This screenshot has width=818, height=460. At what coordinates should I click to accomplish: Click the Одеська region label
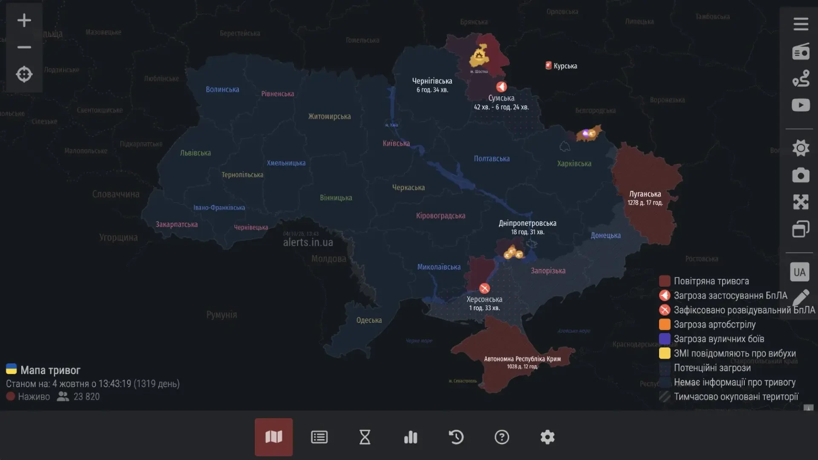[369, 320]
